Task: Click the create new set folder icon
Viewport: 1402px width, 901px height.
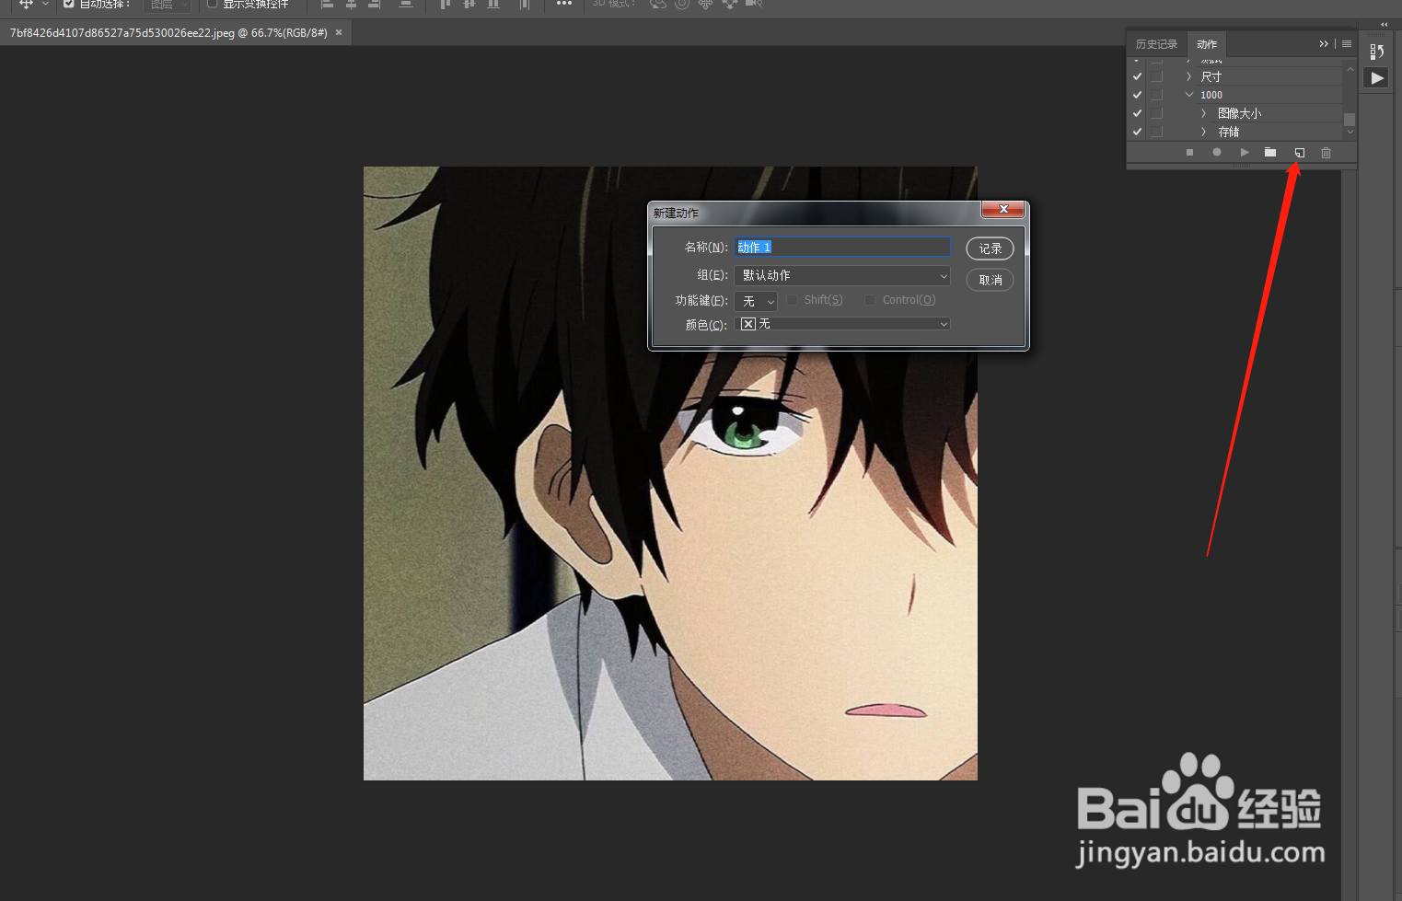Action: (x=1270, y=152)
